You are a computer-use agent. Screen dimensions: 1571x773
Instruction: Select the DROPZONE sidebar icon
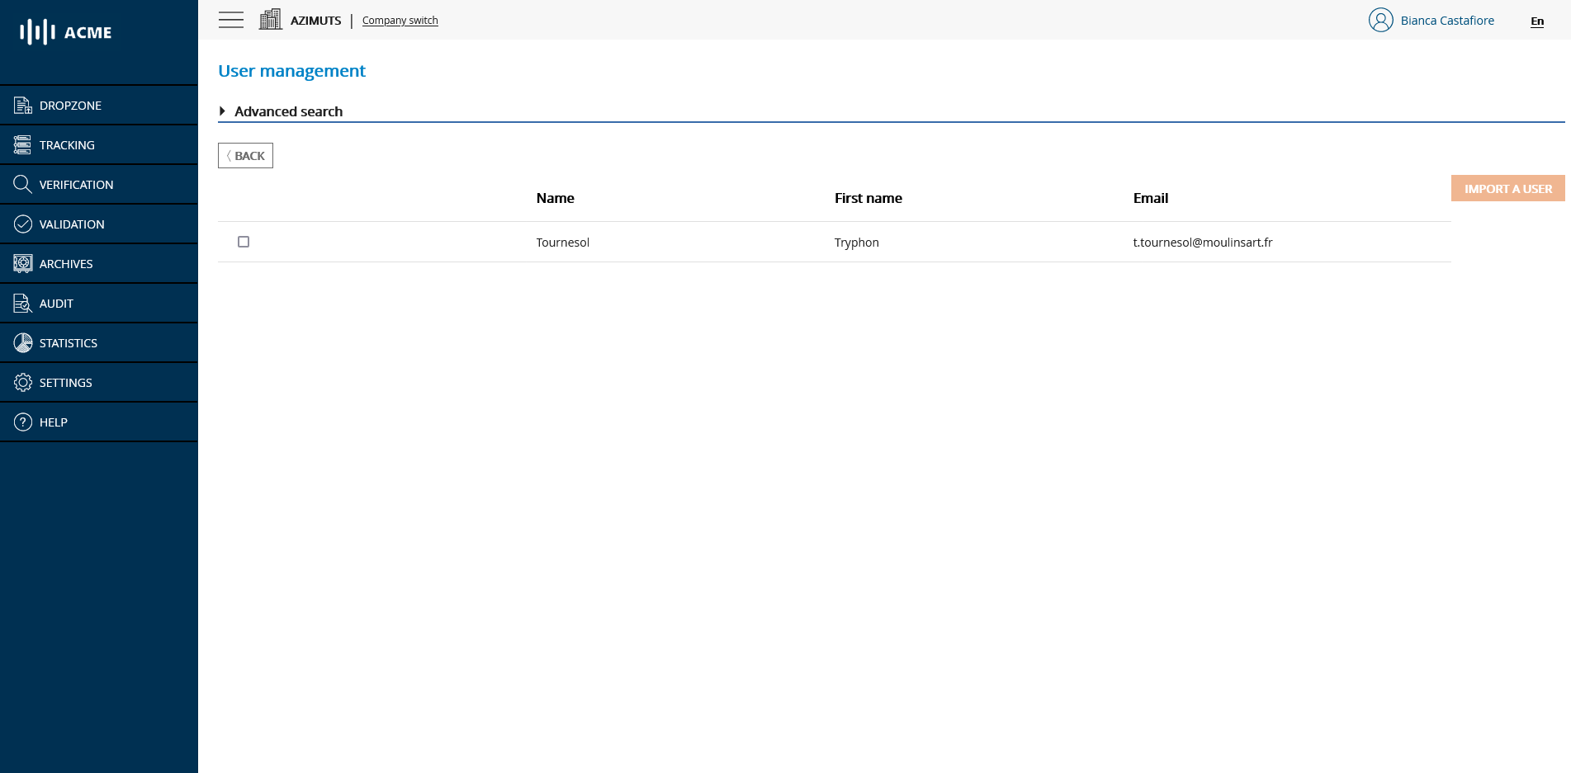(21, 105)
